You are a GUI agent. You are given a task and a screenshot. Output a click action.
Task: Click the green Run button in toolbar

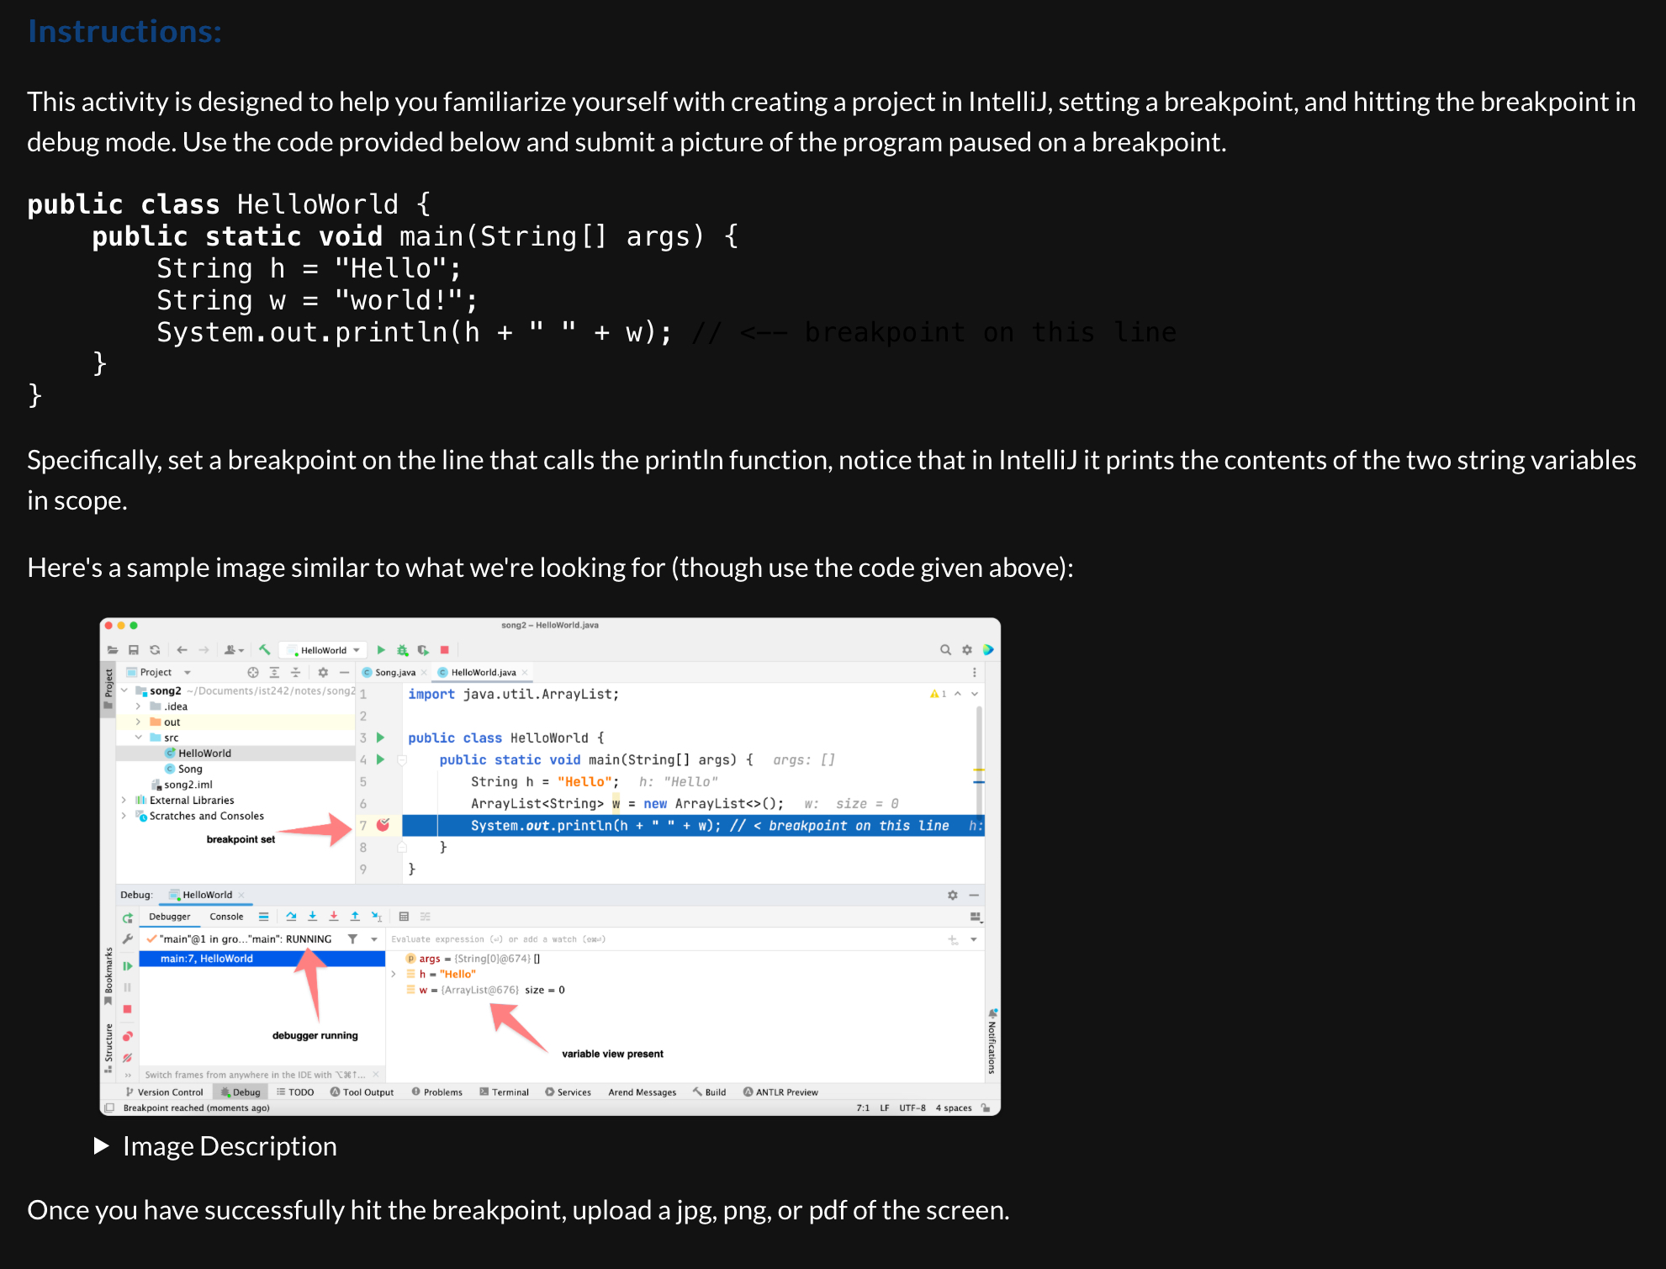pos(381,650)
